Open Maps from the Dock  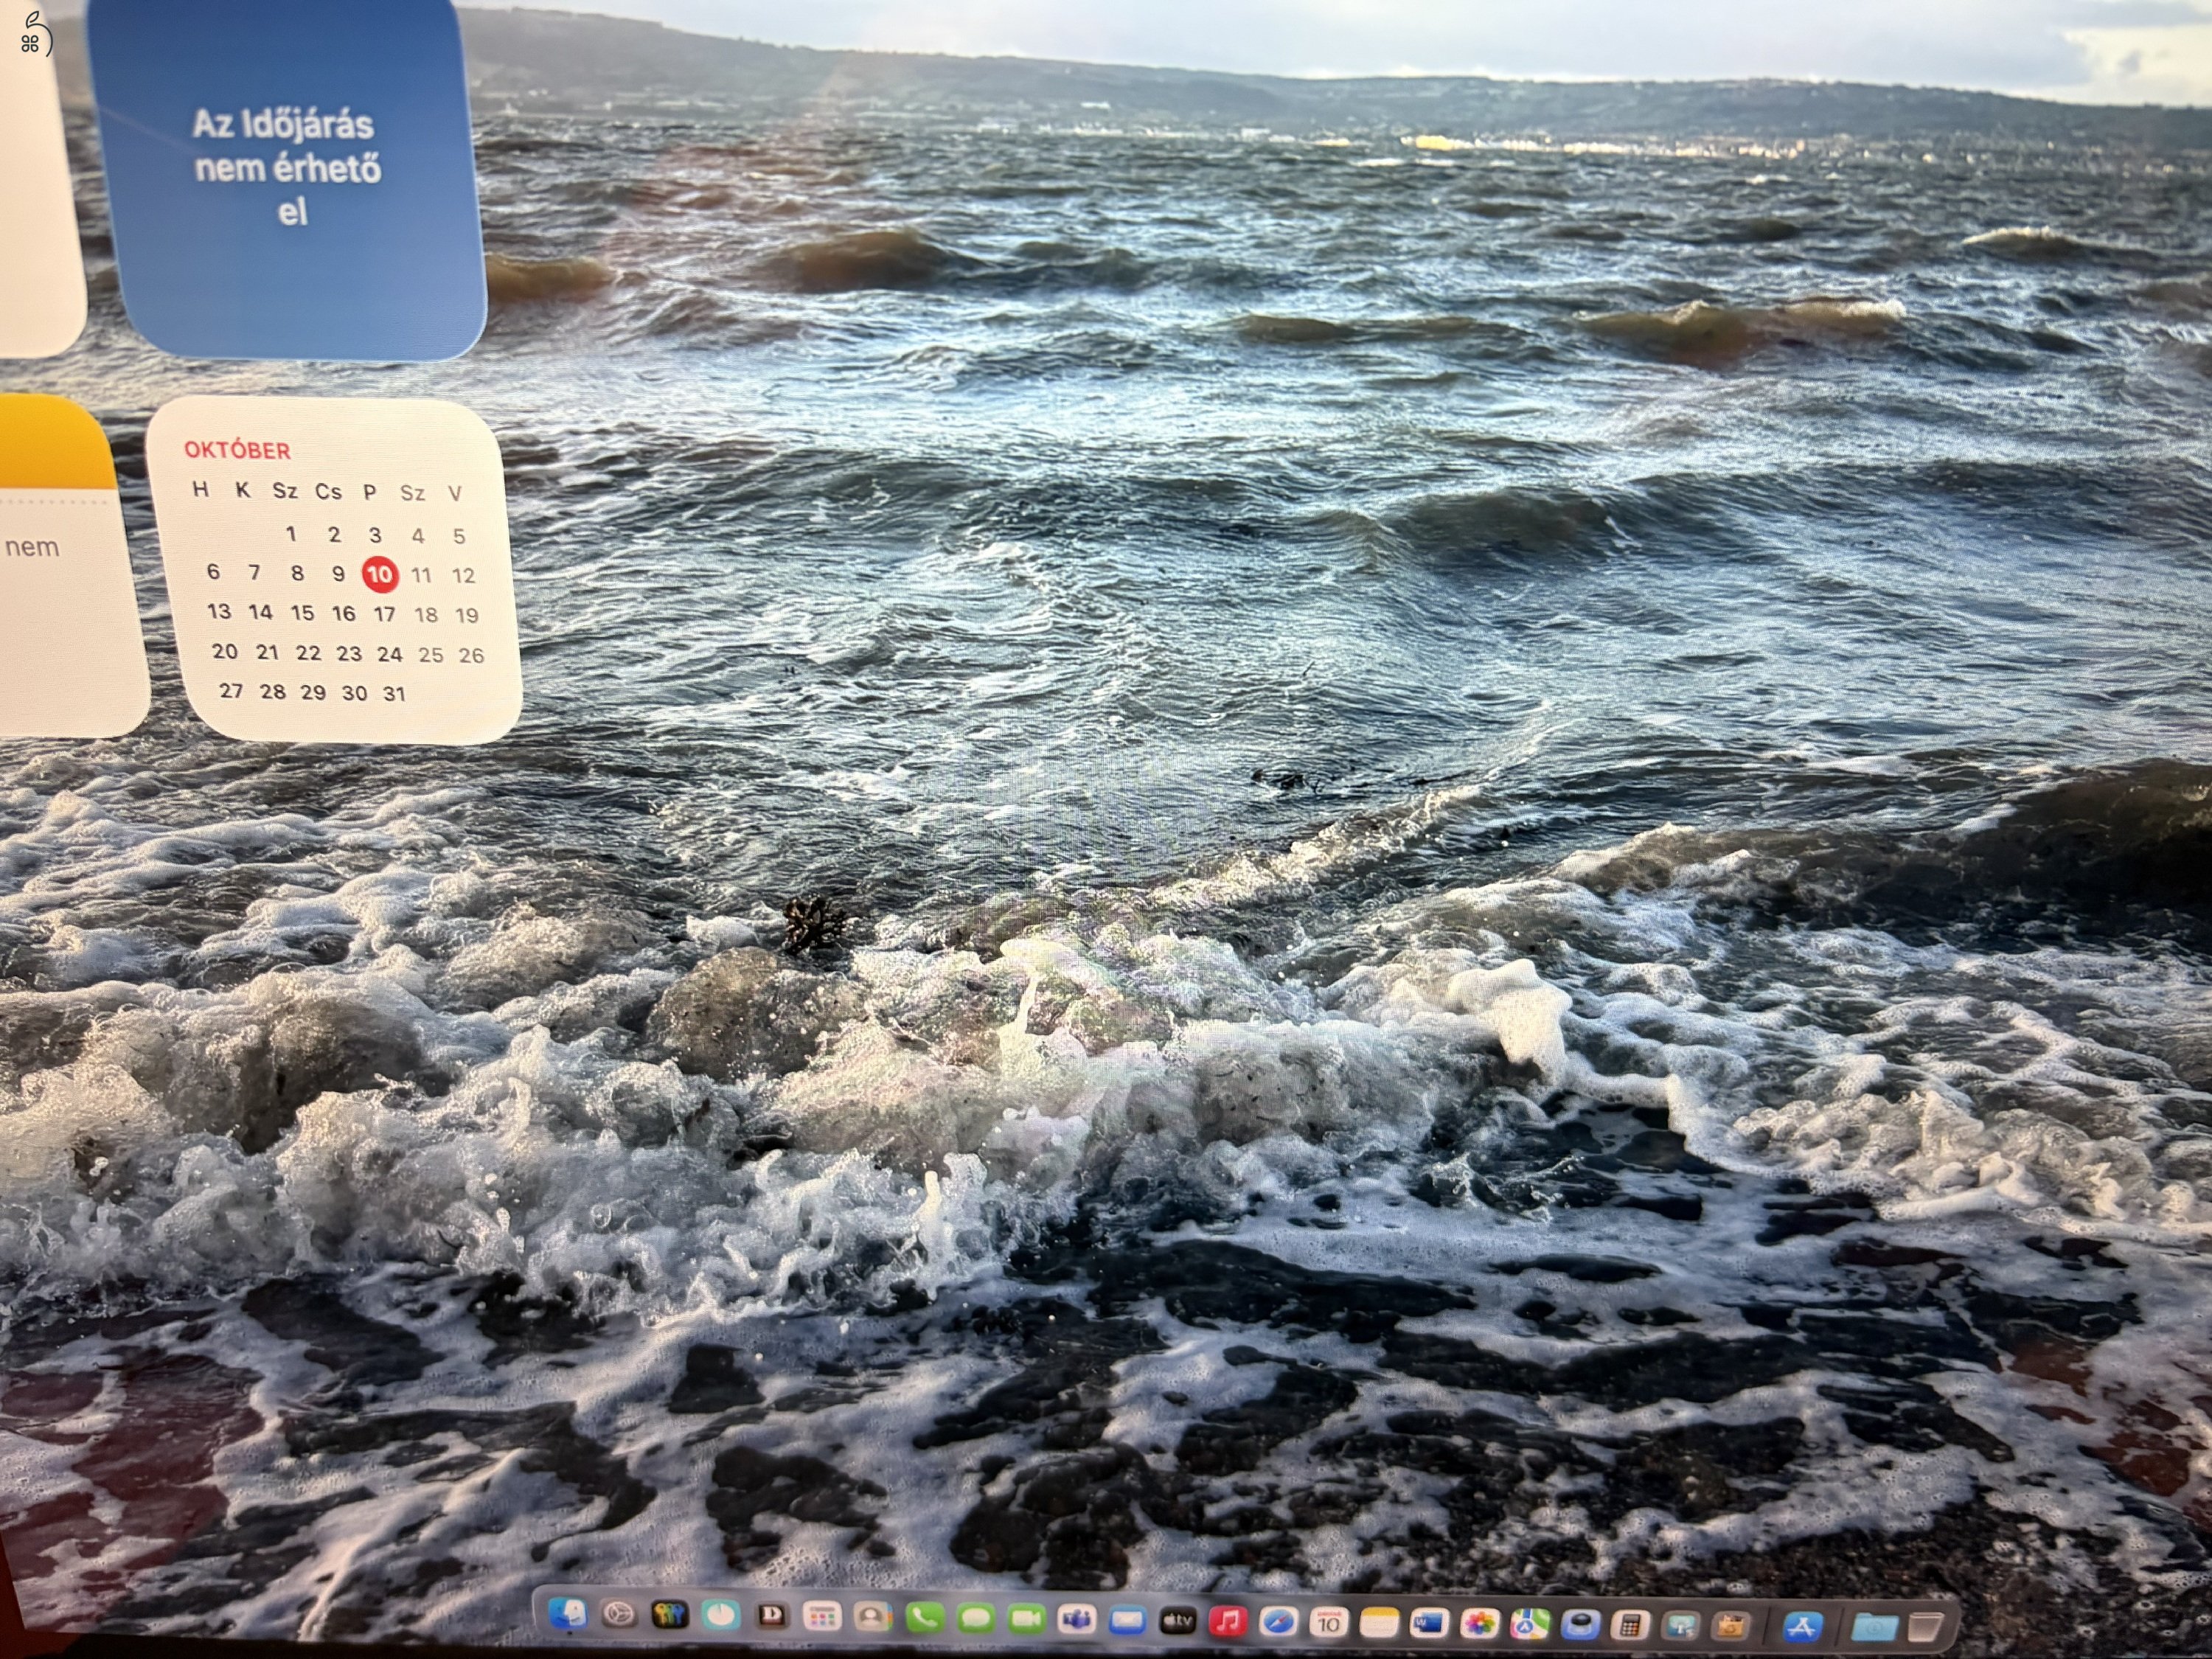point(1529,1625)
